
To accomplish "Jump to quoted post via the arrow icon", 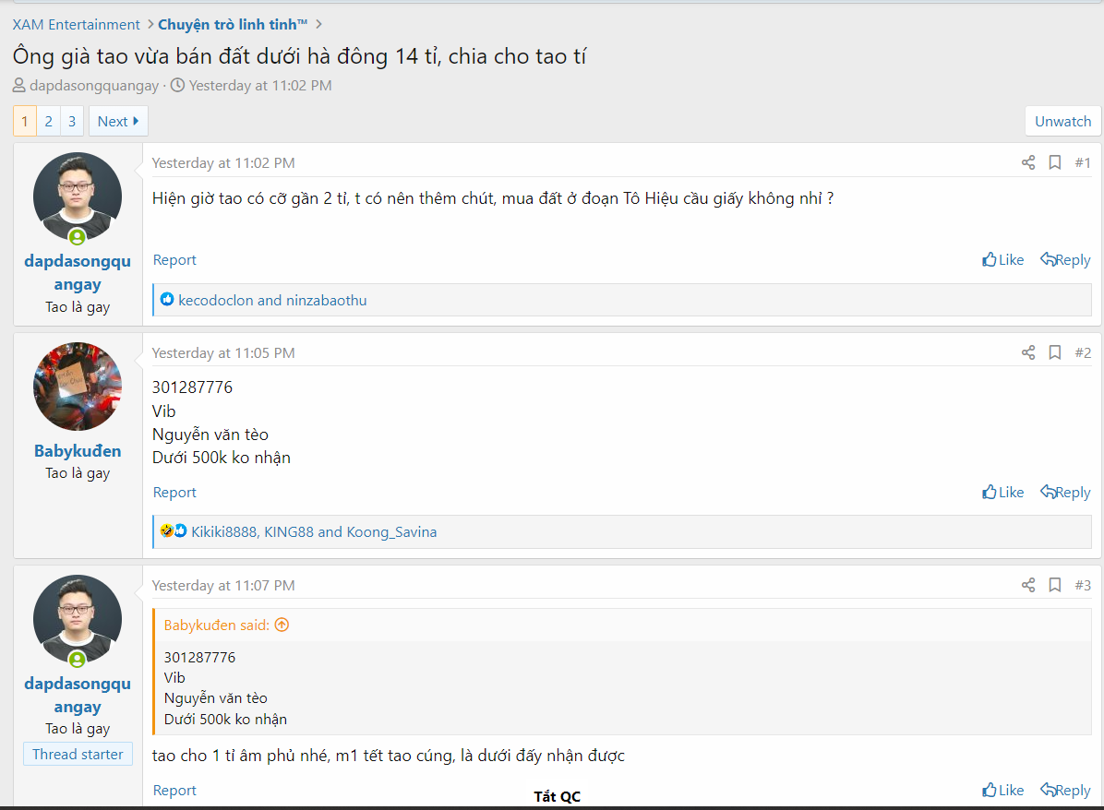I will (282, 625).
